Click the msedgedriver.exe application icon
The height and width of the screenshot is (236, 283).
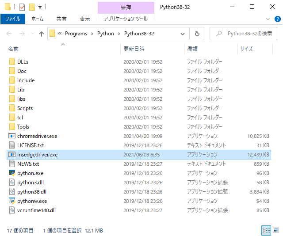click(x=12, y=154)
